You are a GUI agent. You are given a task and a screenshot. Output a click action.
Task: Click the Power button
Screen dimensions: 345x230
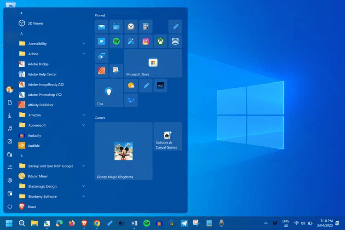10,207
